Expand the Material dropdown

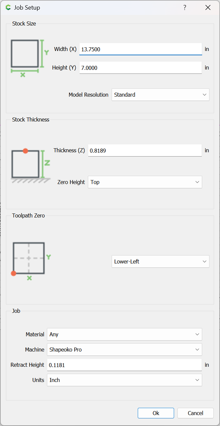124,334
